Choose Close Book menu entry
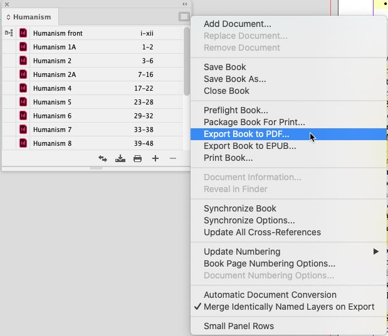The image size is (388, 336). coord(289,91)
